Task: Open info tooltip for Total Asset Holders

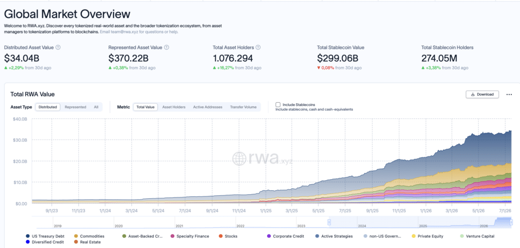Action: (258, 48)
